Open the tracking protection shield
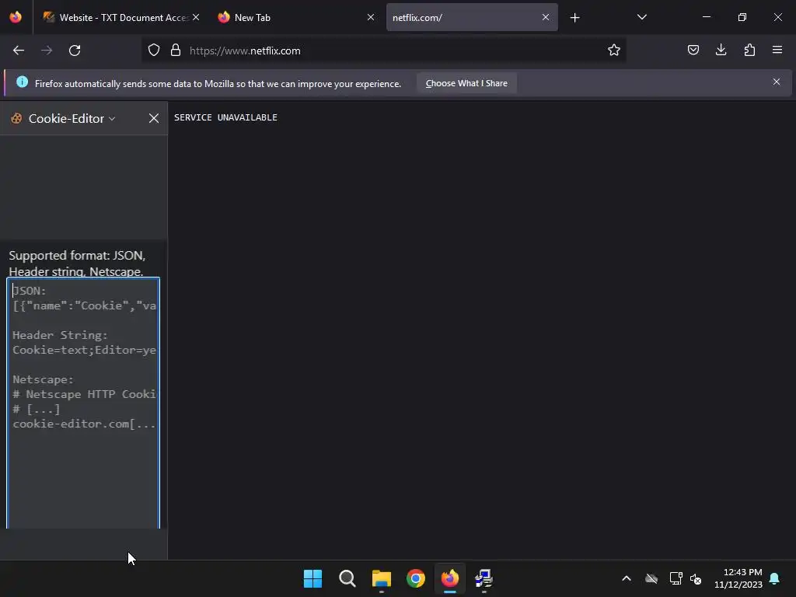Viewport: 796px width, 597px height. [x=154, y=51]
